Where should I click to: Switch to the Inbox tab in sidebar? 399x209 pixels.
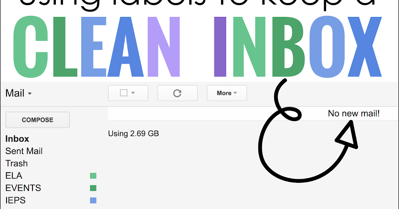[17, 139]
